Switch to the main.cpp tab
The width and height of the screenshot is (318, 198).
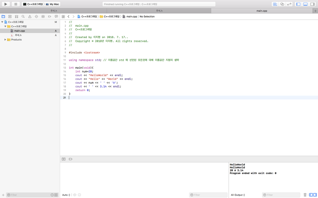point(262,11)
